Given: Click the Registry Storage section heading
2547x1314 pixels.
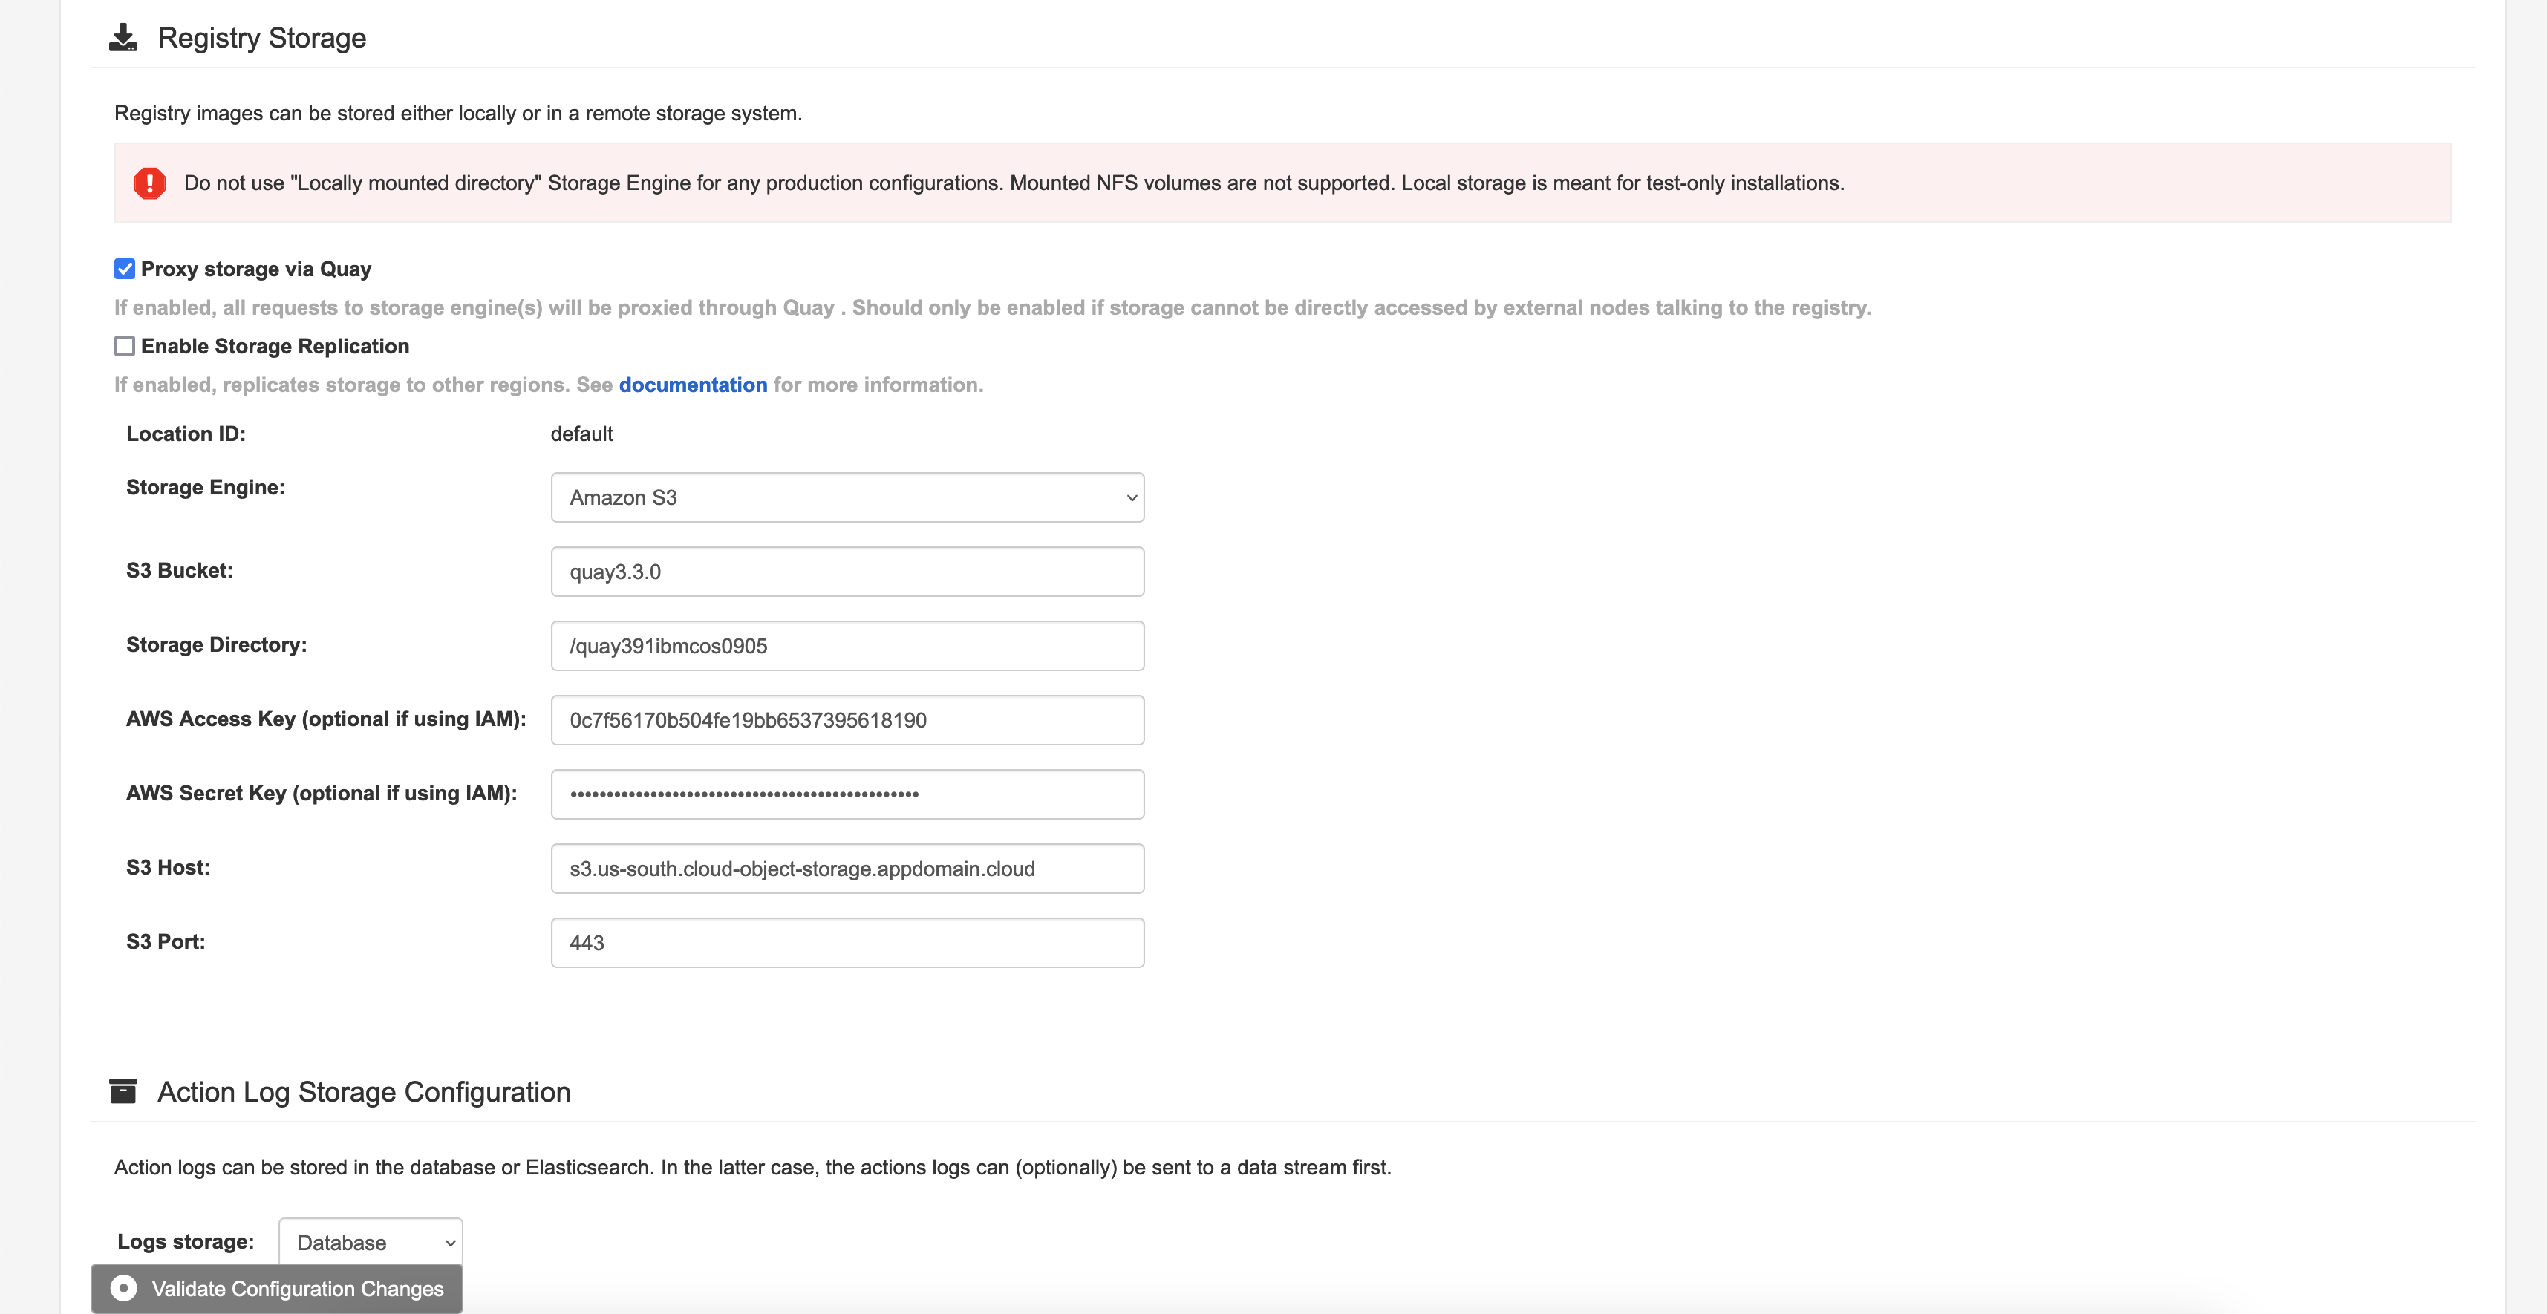Looking at the screenshot, I should pos(262,38).
